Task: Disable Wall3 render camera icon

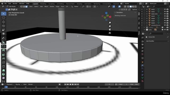Action: pyautogui.click(x=168, y=16)
